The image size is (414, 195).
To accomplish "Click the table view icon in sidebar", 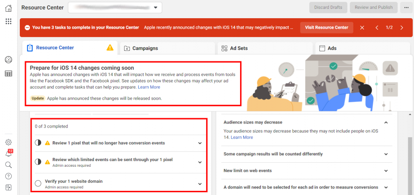I will tap(8, 73).
